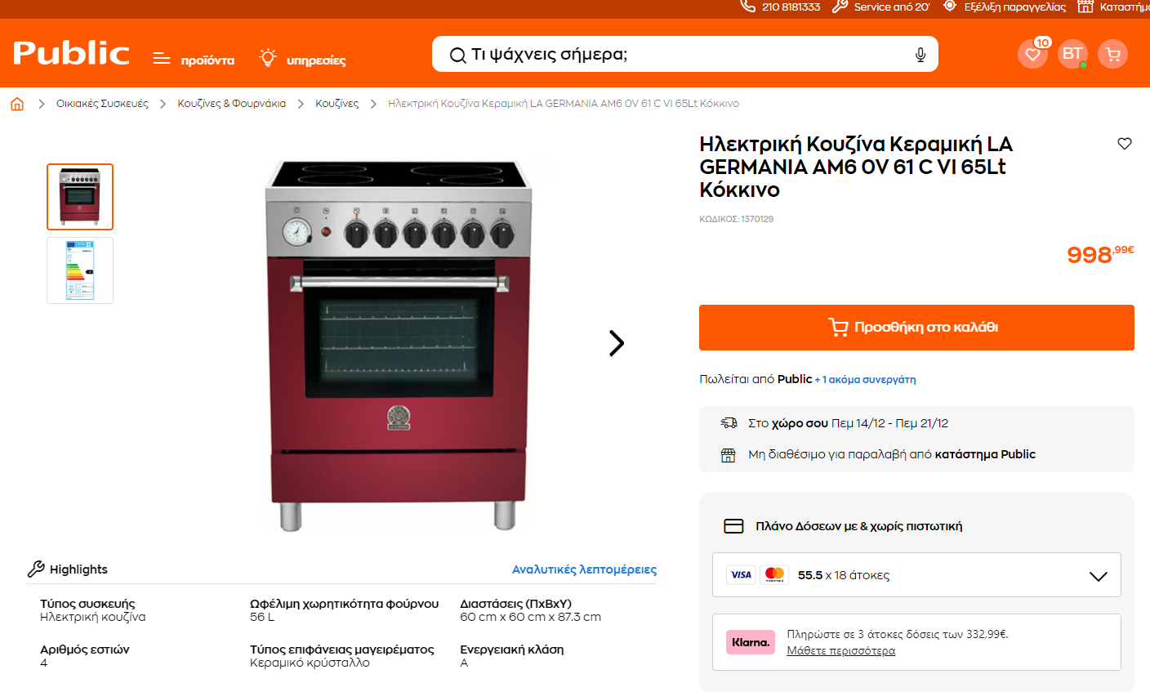Image resolution: width=1150 pixels, height=692 pixels.
Task: Click Προσθήκη στο καλάθι button
Action: (916, 328)
